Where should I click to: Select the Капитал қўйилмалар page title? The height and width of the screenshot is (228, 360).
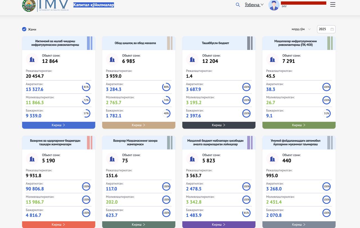[94, 5]
